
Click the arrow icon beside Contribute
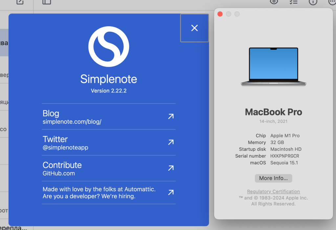tap(171, 168)
